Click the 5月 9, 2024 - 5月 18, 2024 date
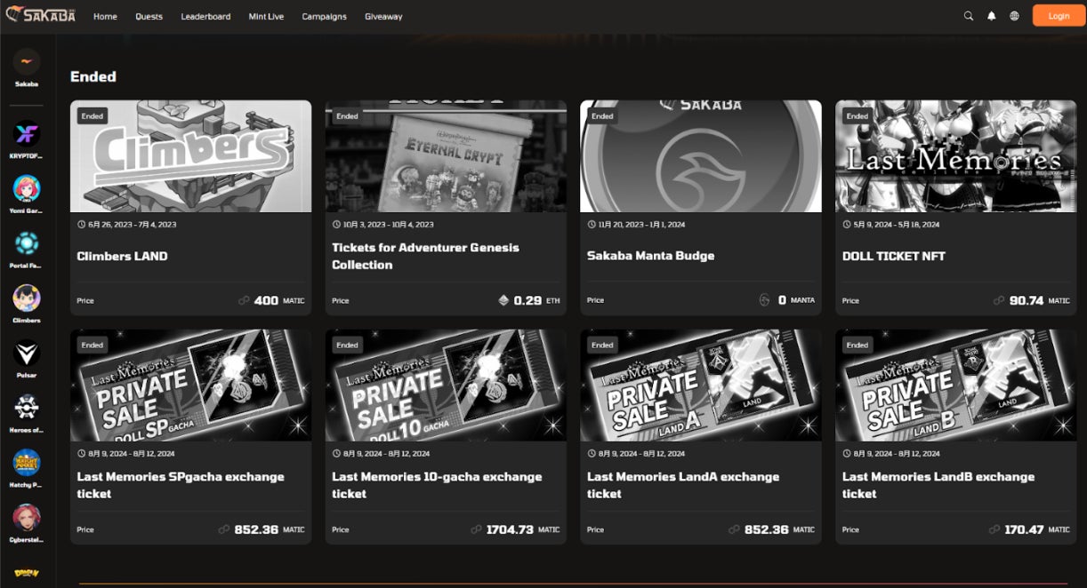 point(898,225)
